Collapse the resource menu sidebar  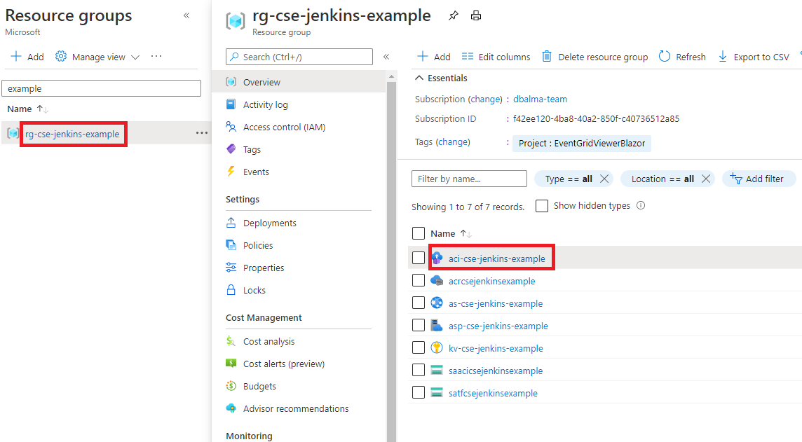pos(387,57)
